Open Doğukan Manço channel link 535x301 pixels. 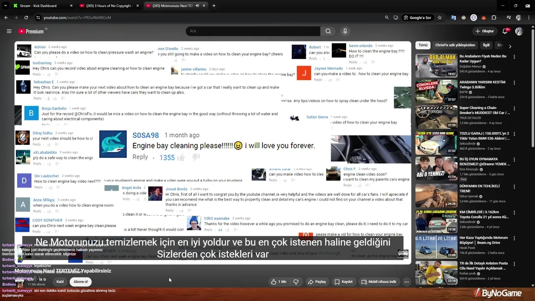(x=471, y=66)
